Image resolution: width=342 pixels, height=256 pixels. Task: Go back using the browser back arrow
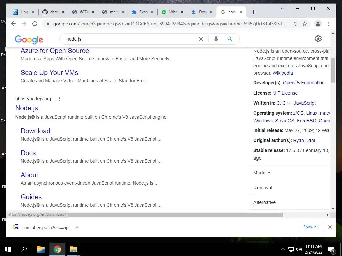tap(13, 24)
